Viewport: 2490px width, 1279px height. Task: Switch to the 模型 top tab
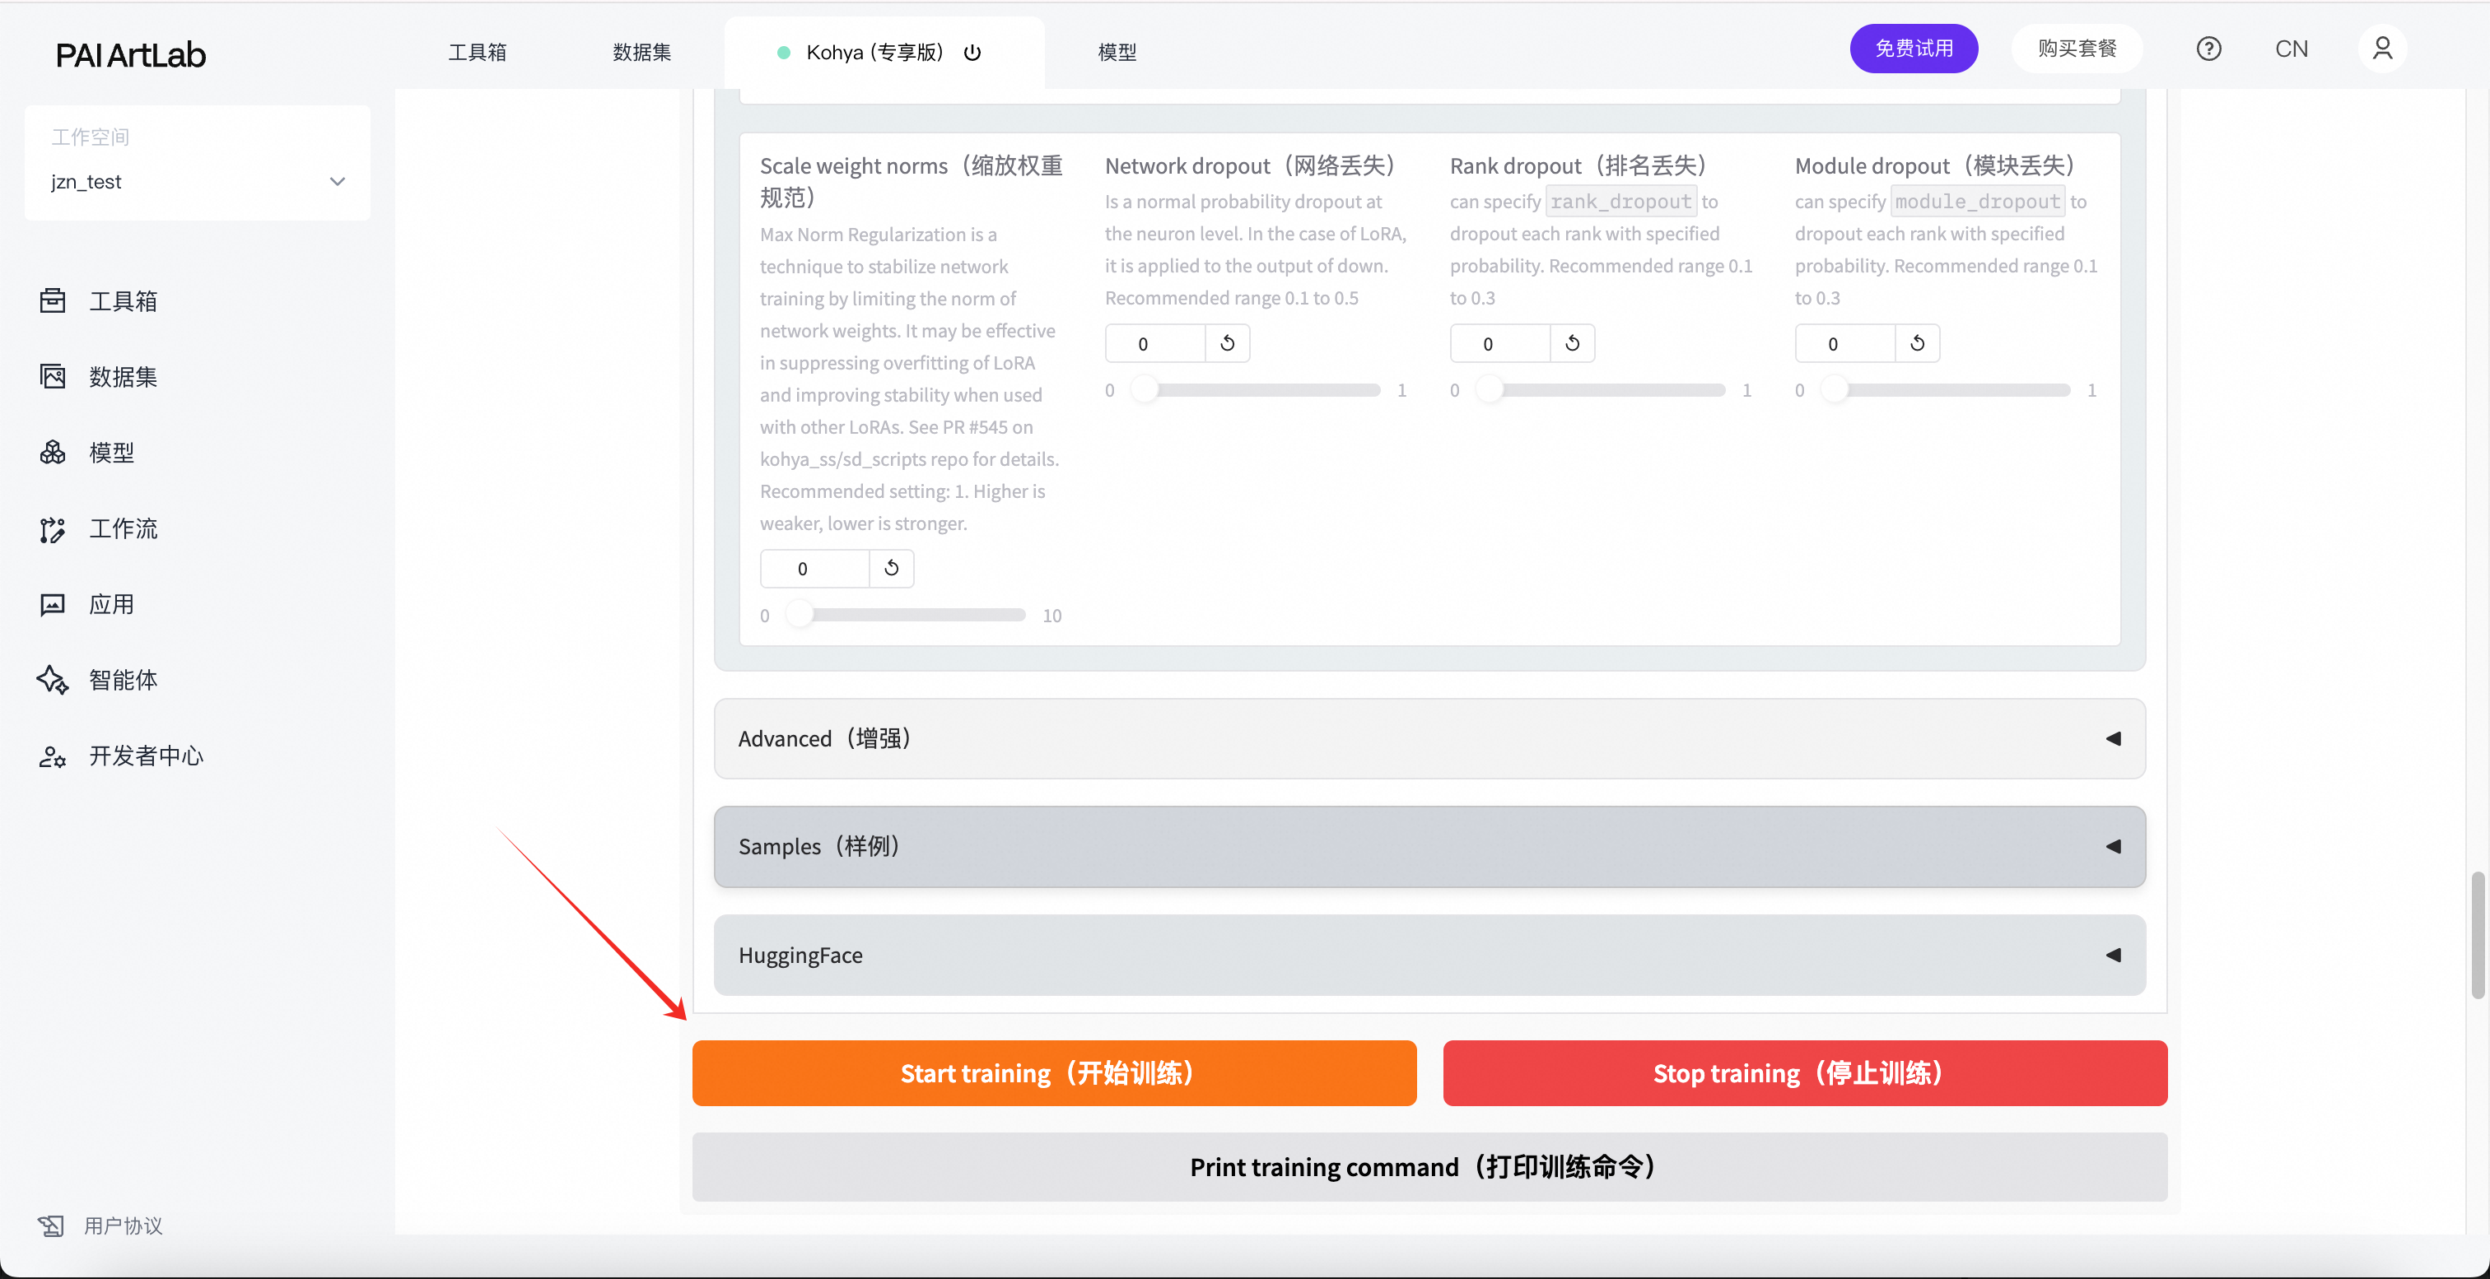1117,52
